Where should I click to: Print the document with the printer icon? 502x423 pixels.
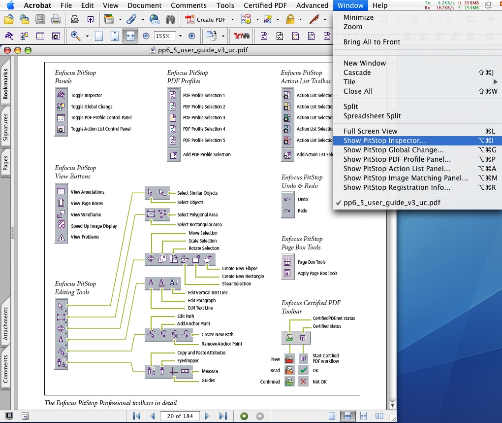56,20
